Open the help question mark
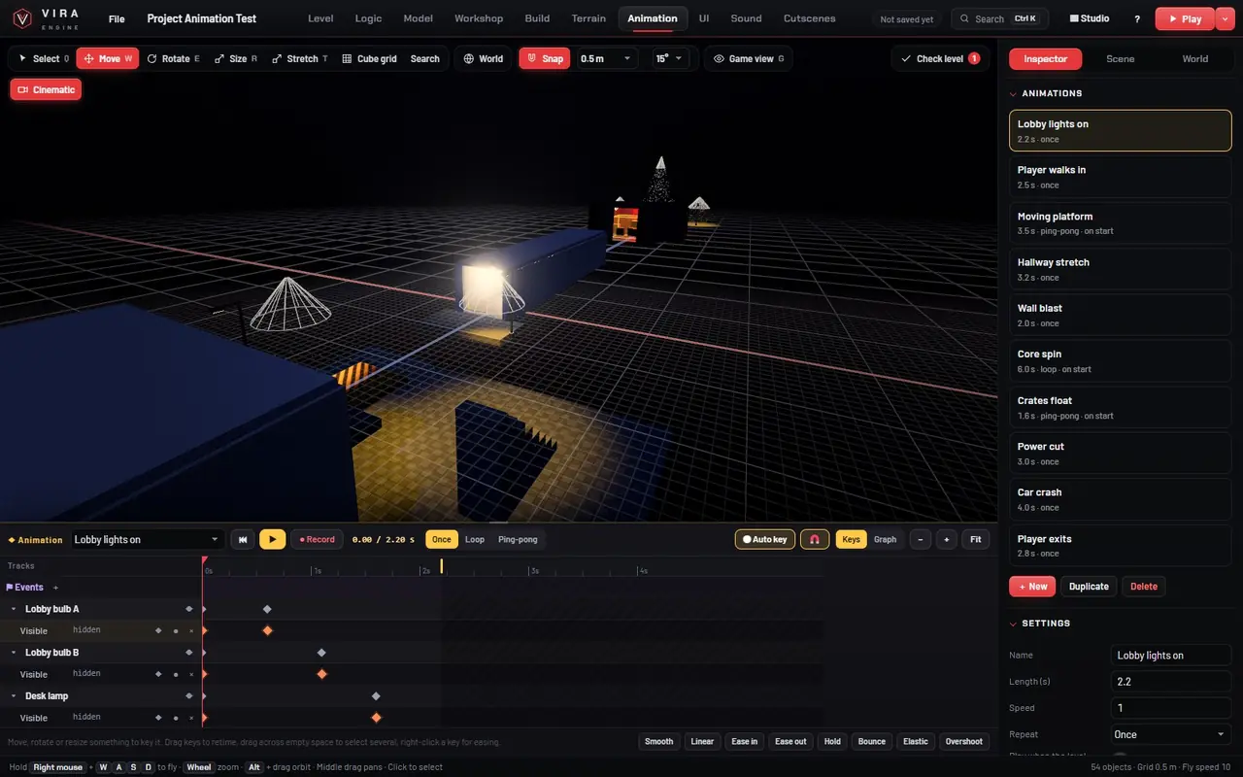The height and width of the screenshot is (777, 1243). click(x=1137, y=18)
